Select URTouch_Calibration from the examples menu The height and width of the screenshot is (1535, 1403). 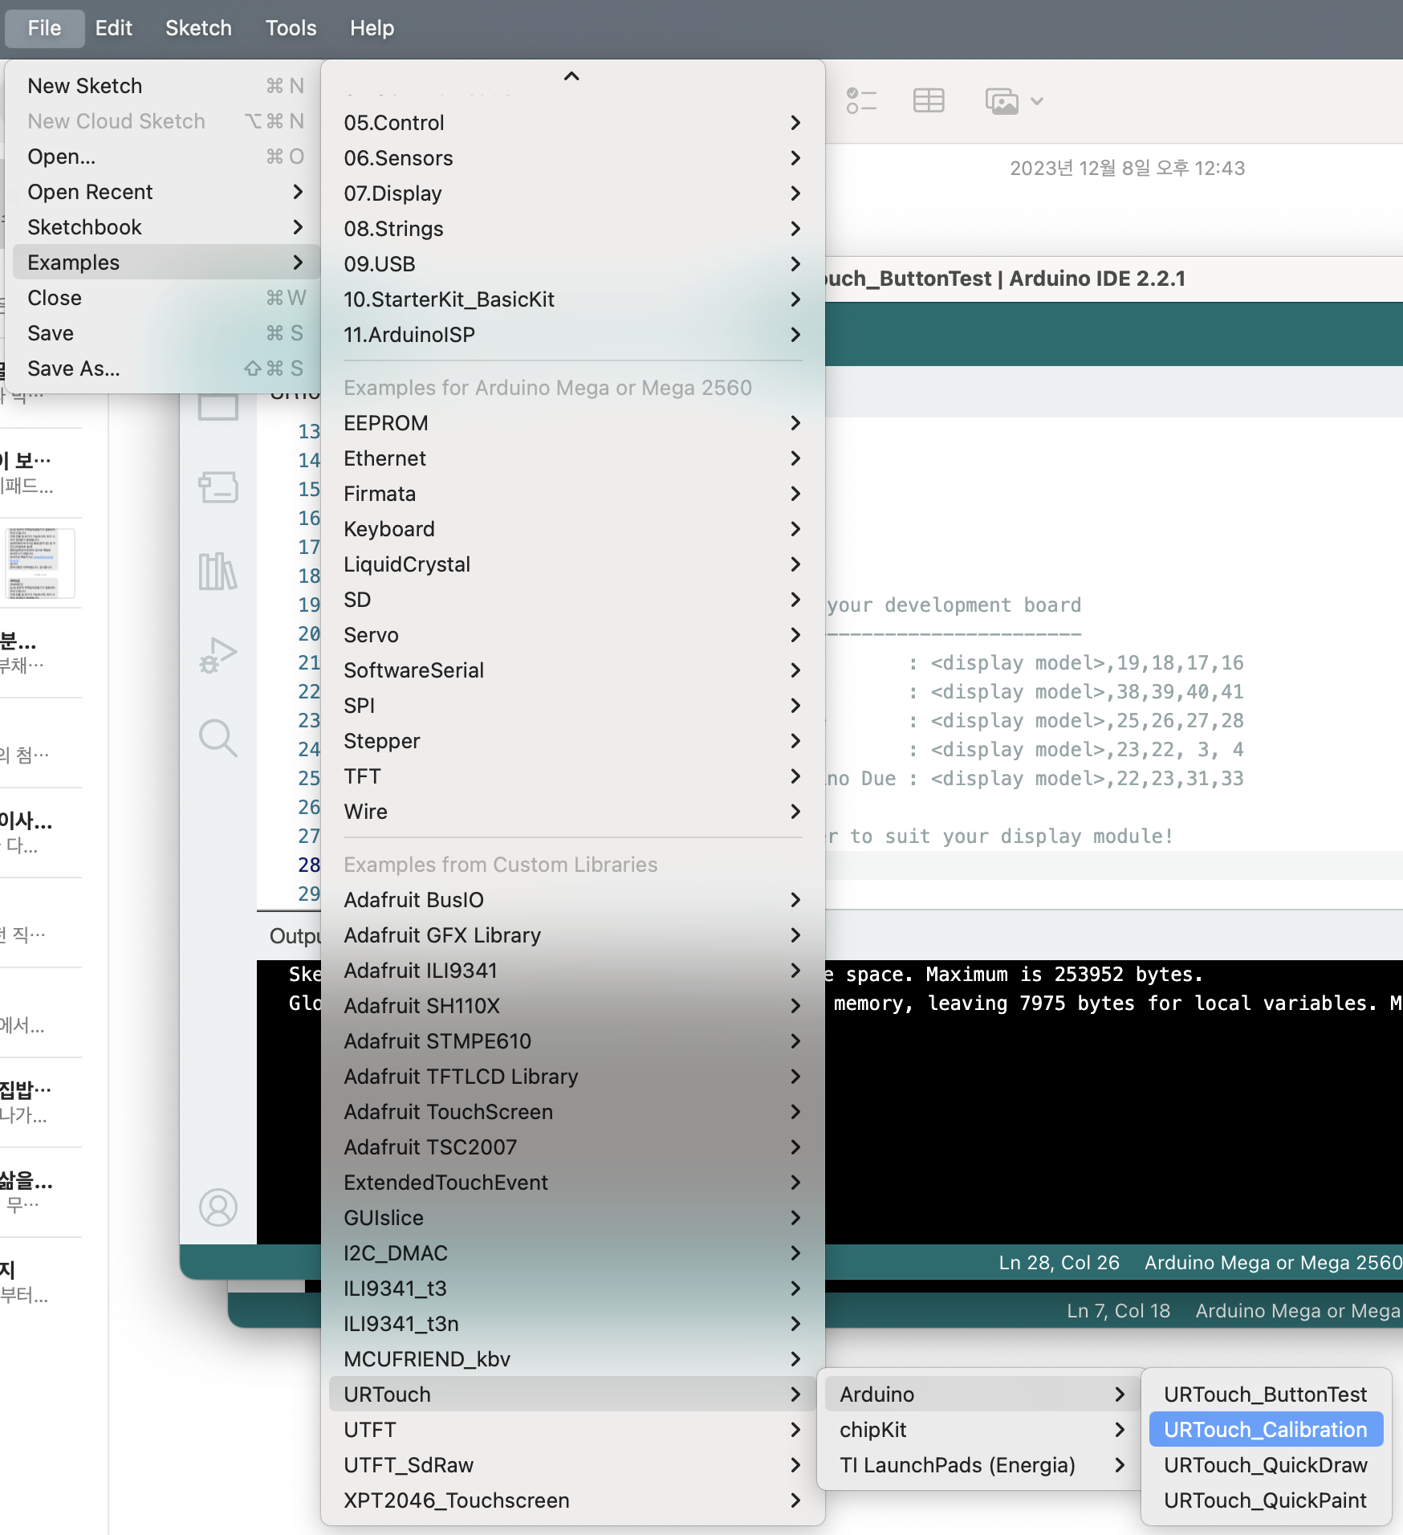click(x=1265, y=1430)
